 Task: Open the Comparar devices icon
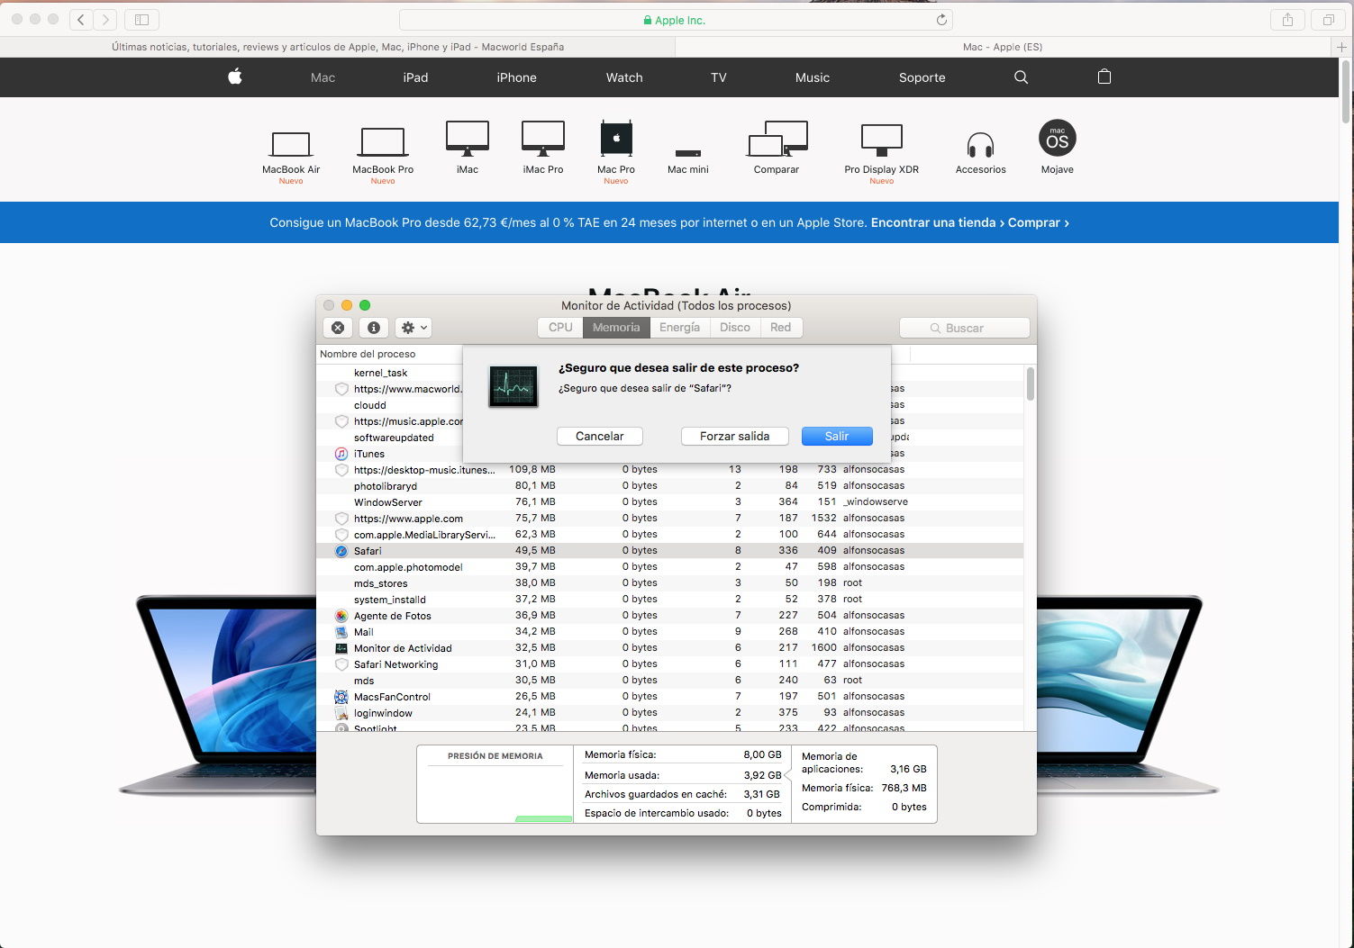point(777,139)
